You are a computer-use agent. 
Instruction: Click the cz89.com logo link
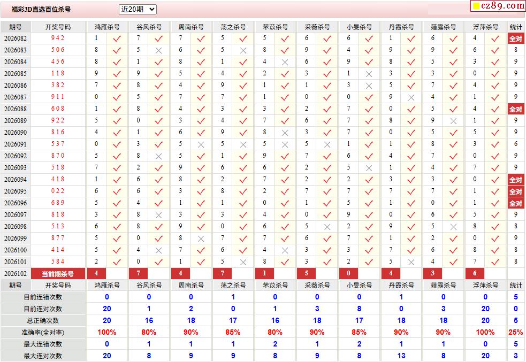pos(497,6)
